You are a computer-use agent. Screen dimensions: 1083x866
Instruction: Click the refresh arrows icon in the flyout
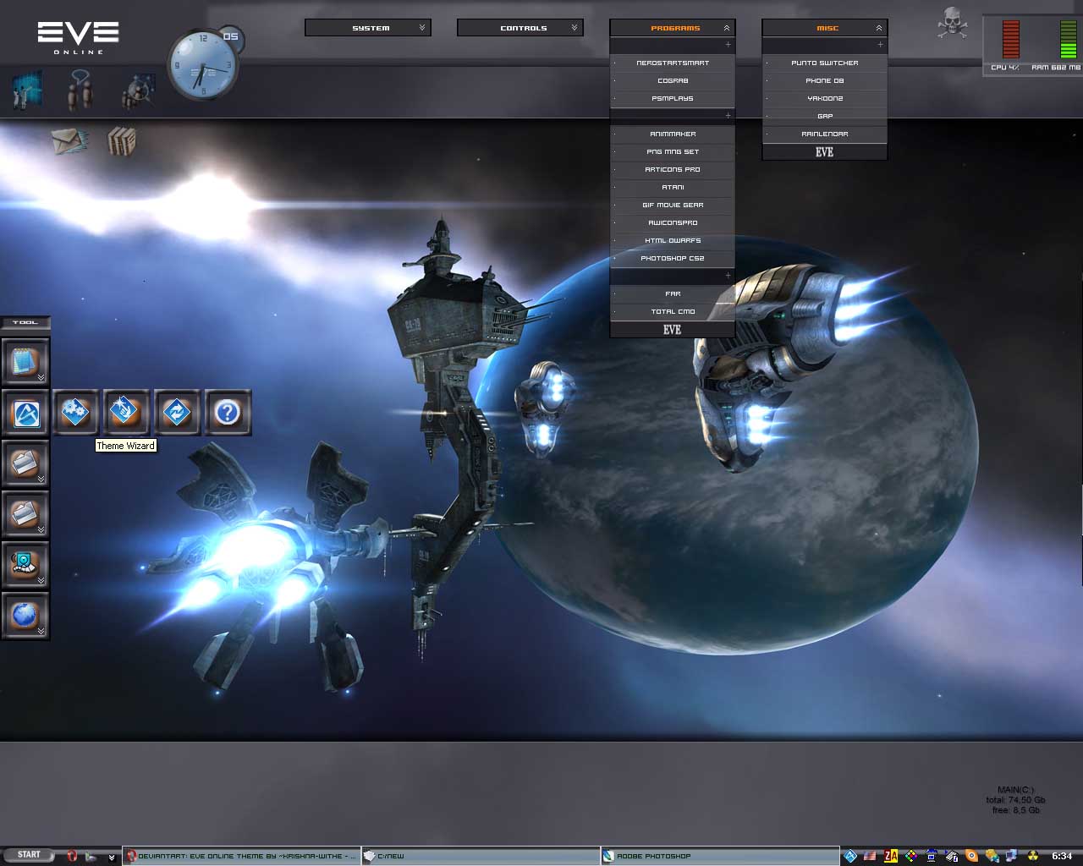tap(177, 413)
